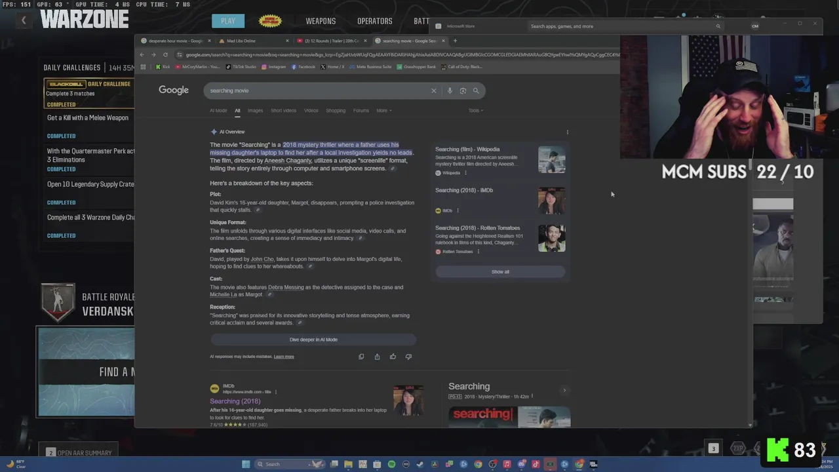
Task: Open the Facebook bookmark
Action: pyautogui.click(x=303, y=67)
